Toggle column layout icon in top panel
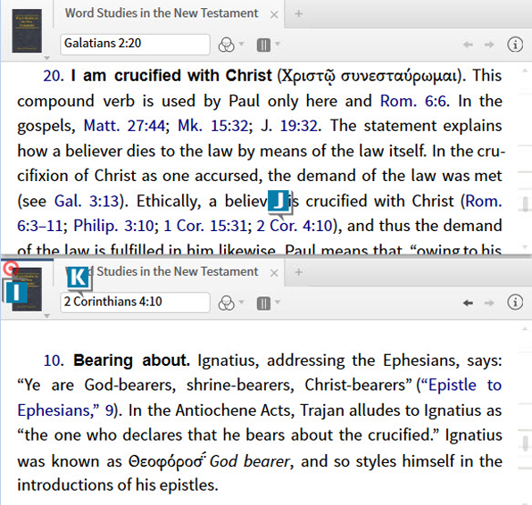Image resolution: width=532 pixels, height=505 pixels. coord(263,45)
